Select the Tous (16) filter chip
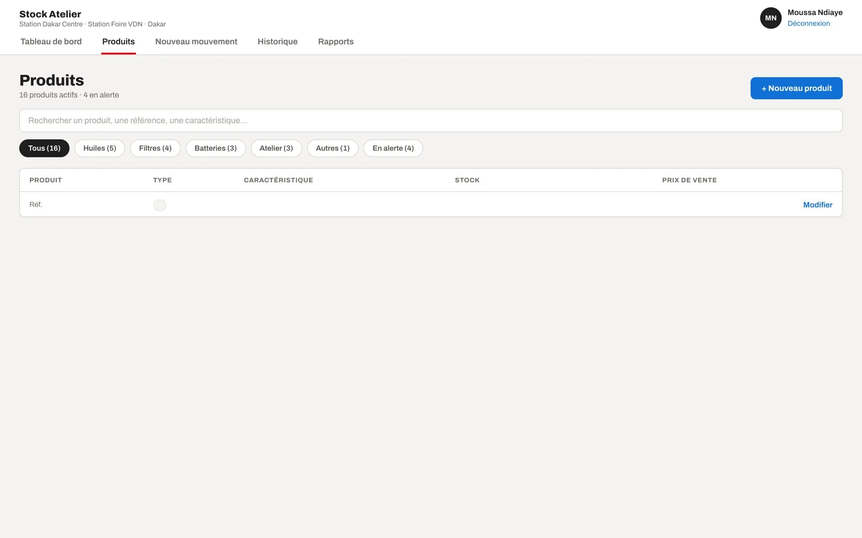Viewport: 862px width, 538px height. point(44,148)
